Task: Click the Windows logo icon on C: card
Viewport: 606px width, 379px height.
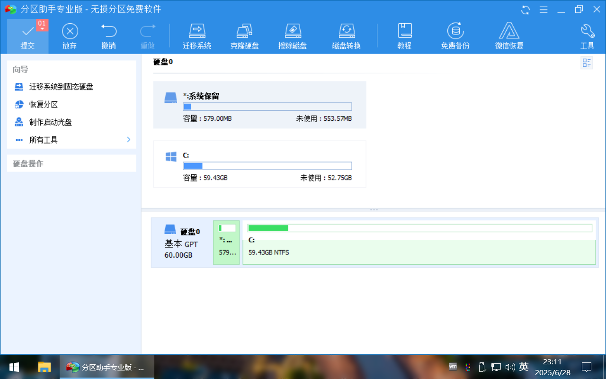Action: pyautogui.click(x=171, y=157)
